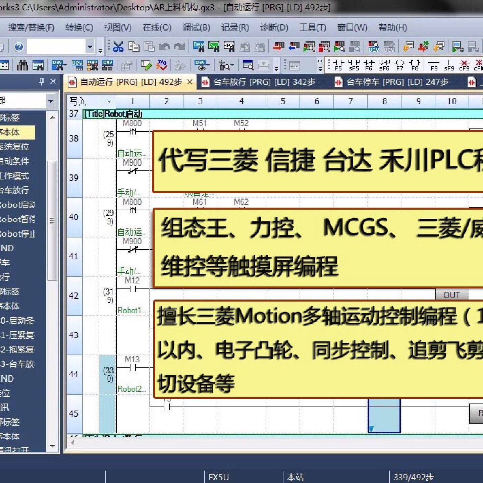Image resolution: width=483 pixels, height=483 pixels.
Task: Select Robot停止 in navigation tree
Action: [17, 233]
